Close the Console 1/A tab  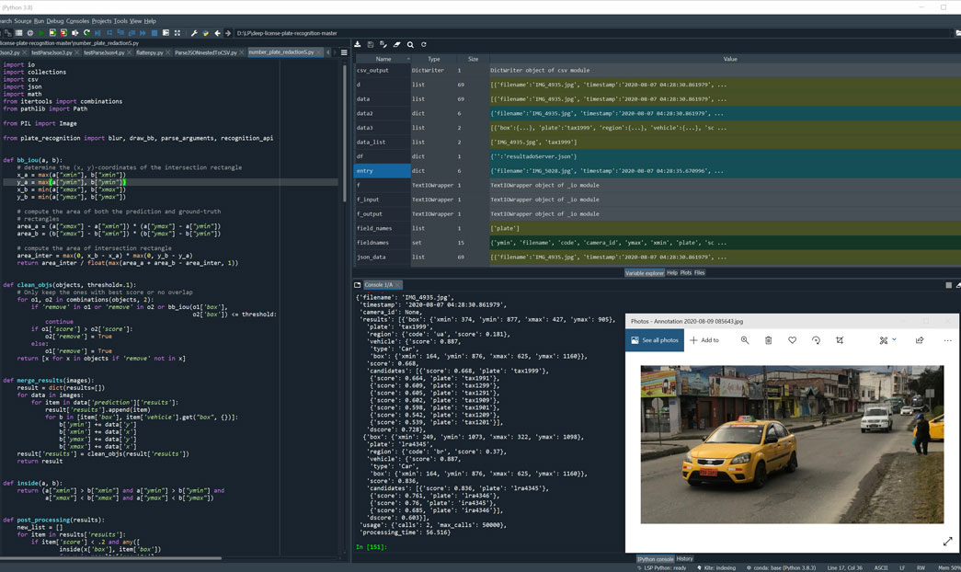click(x=398, y=284)
